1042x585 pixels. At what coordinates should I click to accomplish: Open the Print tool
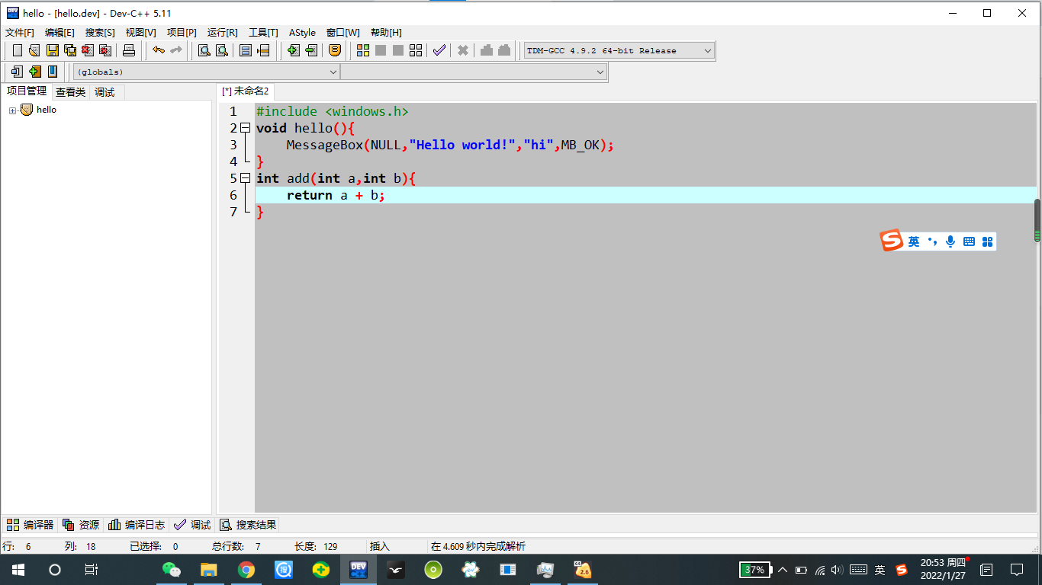tap(129, 50)
